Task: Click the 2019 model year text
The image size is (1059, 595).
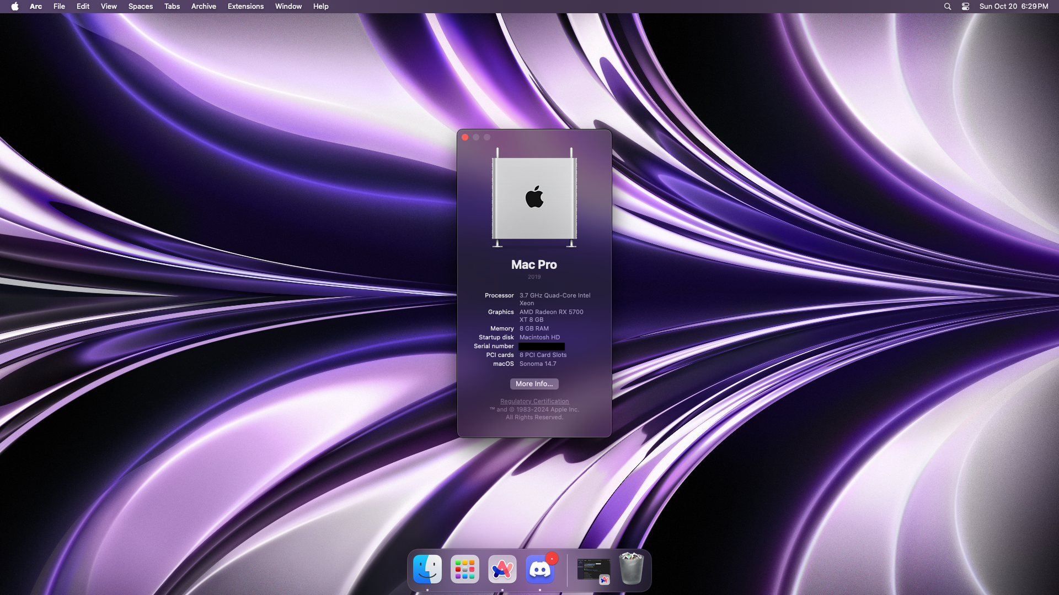Action: tap(534, 277)
